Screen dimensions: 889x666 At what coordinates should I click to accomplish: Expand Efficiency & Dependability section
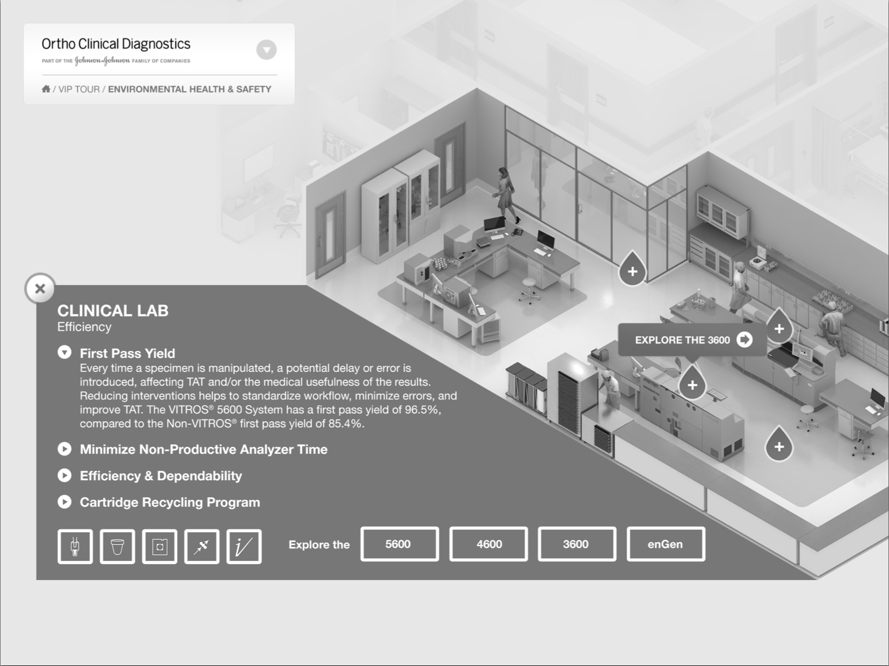point(65,475)
